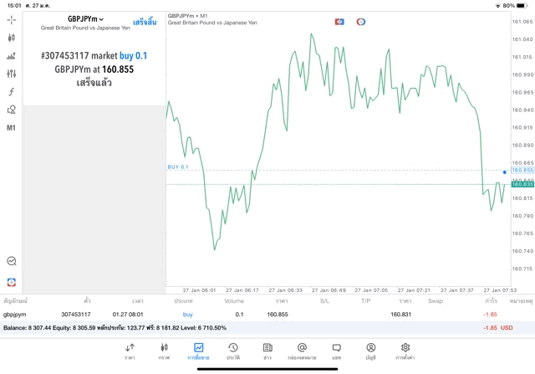Screen dimensions: 535x374
Task: Select the gbpjpym open position row
Action: pyautogui.click(x=267, y=315)
